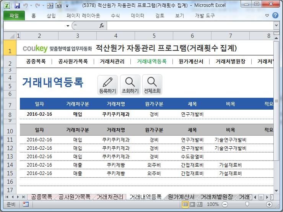
Task: Select column header 4
Action: tap(116, 36)
